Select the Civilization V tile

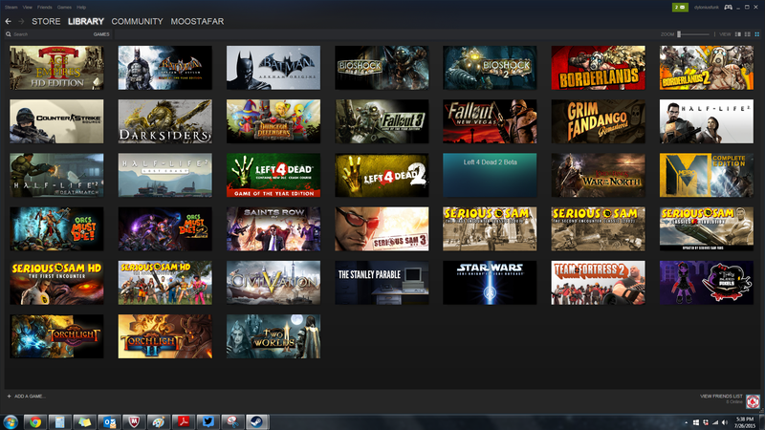(x=273, y=282)
